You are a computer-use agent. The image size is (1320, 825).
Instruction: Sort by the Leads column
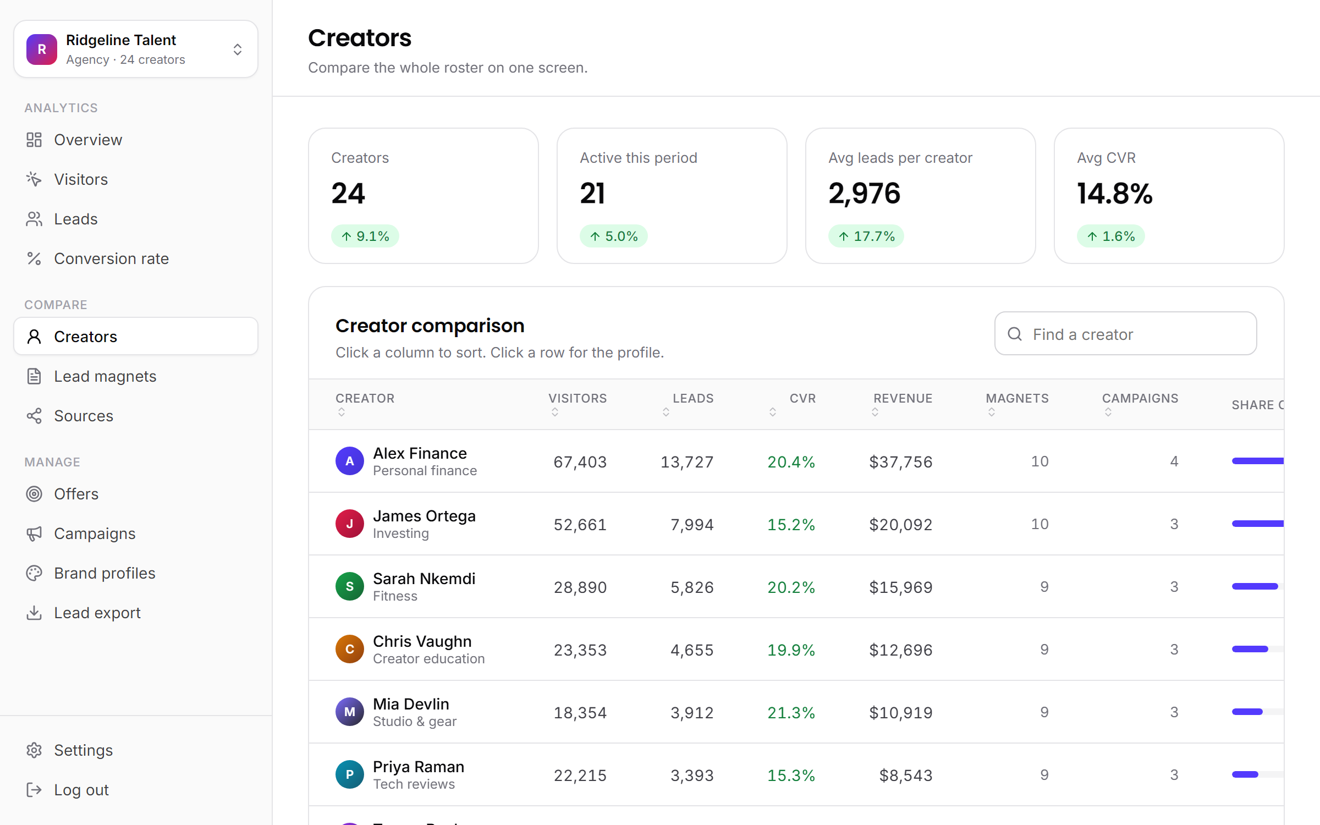(x=688, y=404)
